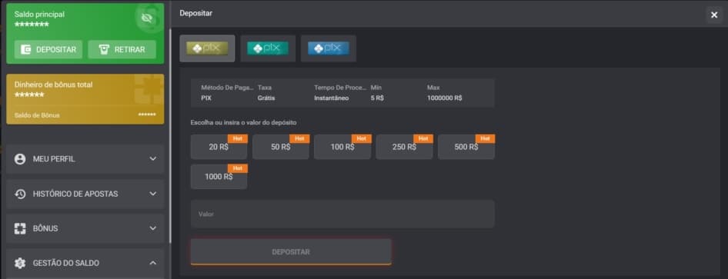Toggle the balance visibility eye icon
This screenshot has width=728, height=279.
tap(147, 18)
